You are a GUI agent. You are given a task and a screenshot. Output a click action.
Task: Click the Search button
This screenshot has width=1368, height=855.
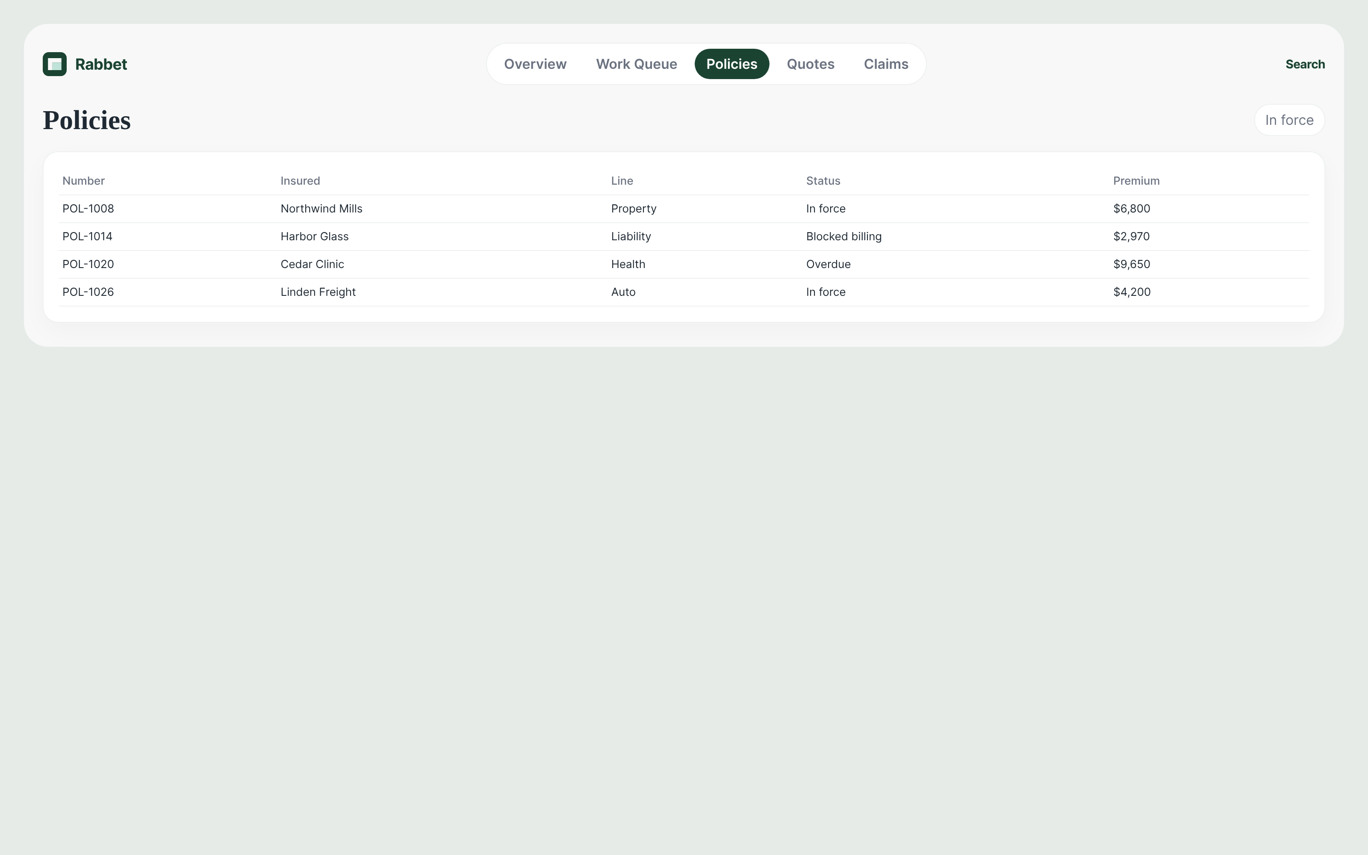tap(1305, 64)
